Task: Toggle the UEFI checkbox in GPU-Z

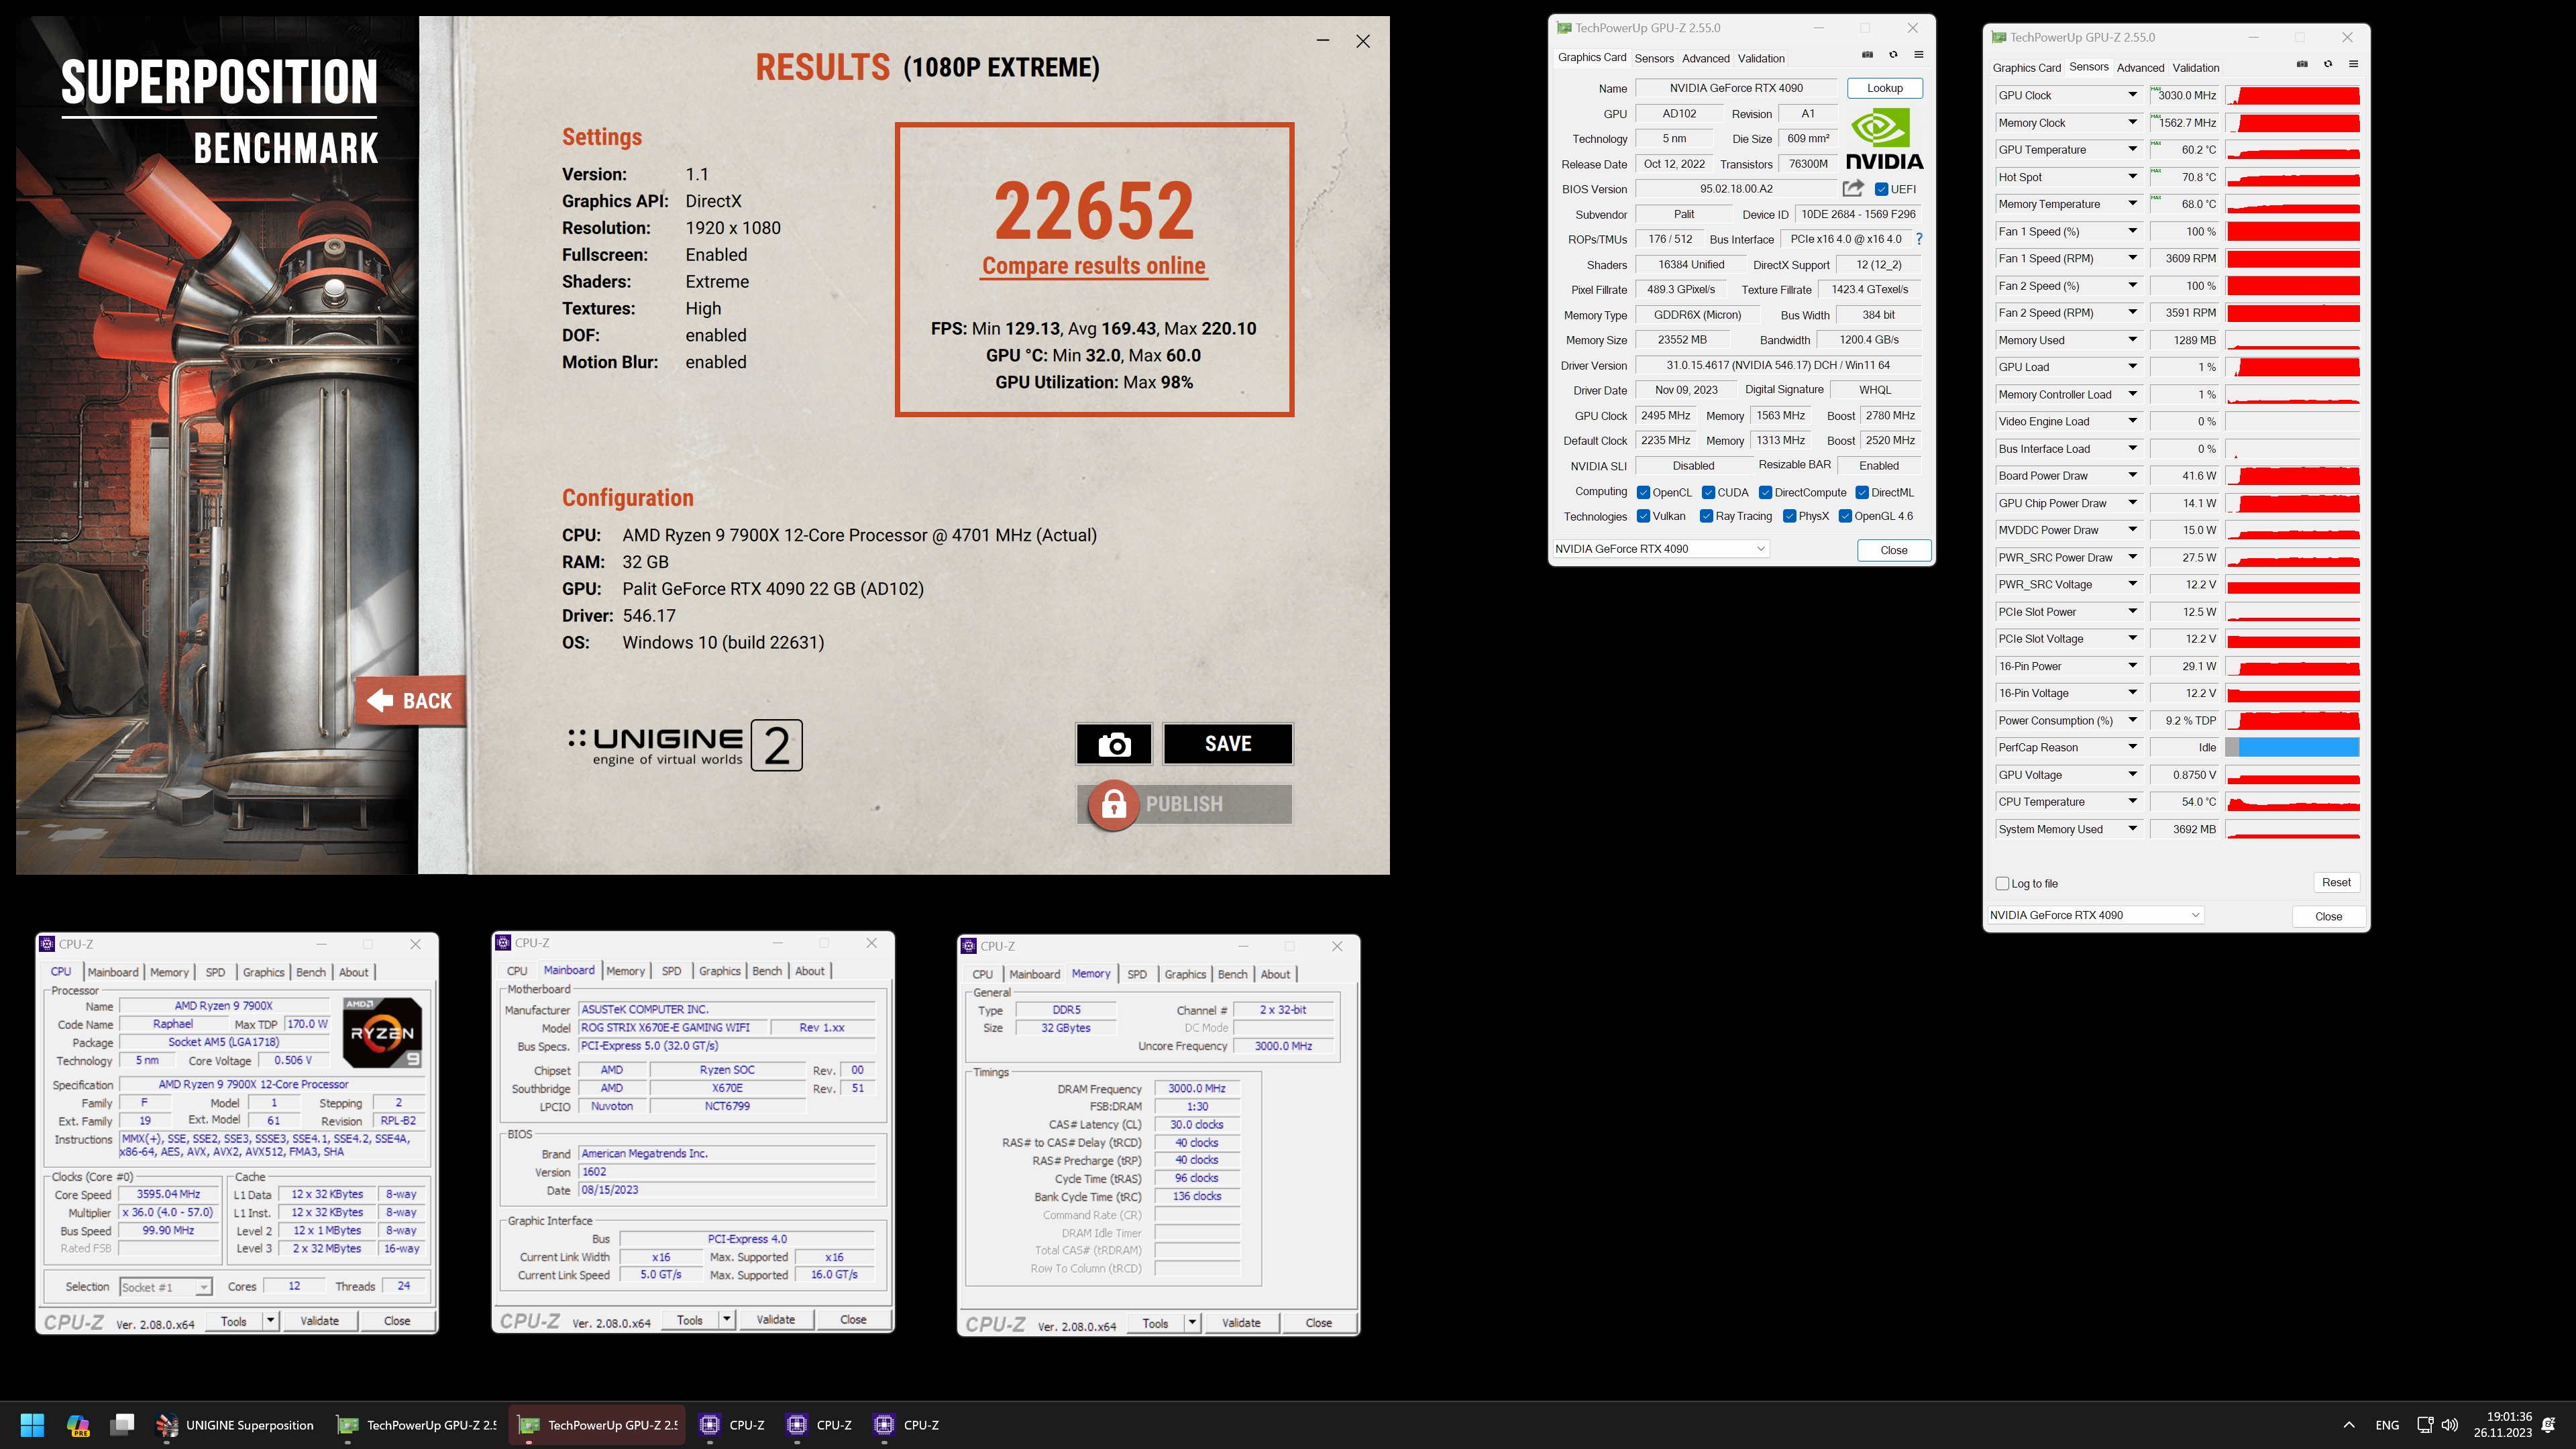Action: coord(1881,189)
